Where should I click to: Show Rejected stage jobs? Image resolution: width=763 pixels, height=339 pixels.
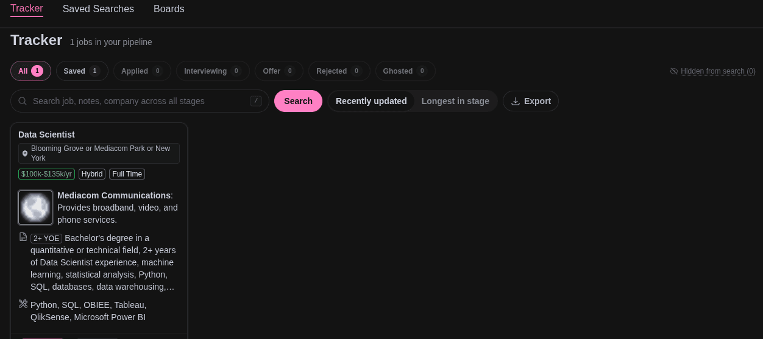coord(339,71)
